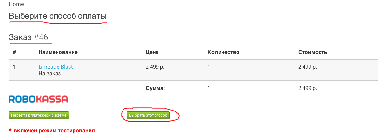Image resolution: width=378 pixels, height=137 pixels.
Task: Click the 'Стоимость' column header
Action: pyautogui.click(x=313, y=52)
